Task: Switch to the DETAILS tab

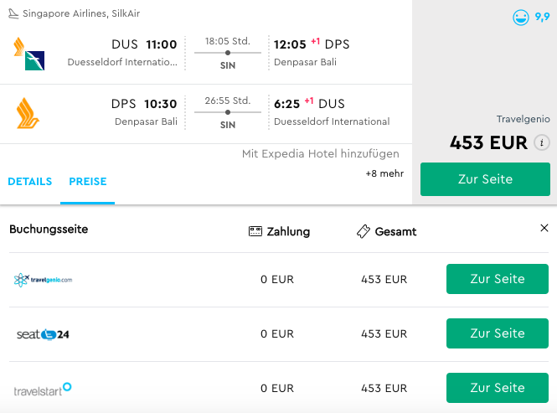Action: pyautogui.click(x=30, y=182)
